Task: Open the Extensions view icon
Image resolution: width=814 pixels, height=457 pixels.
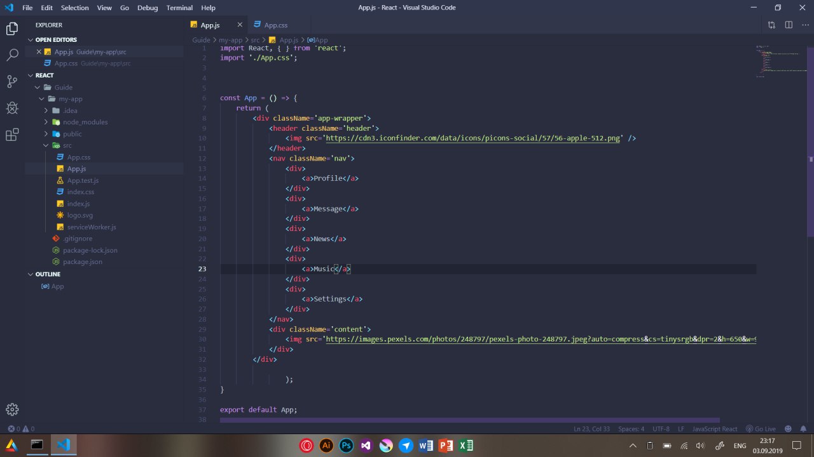Action: 12,135
